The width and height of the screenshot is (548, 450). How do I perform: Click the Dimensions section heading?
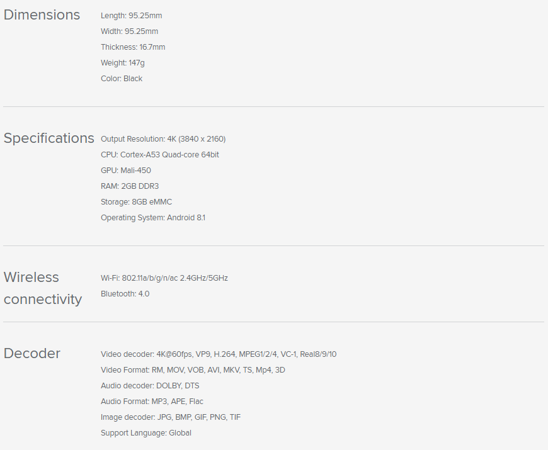point(42,15)
